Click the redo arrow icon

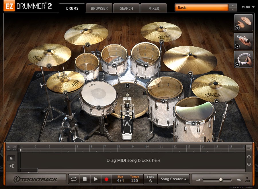click(x=15, y=148)
